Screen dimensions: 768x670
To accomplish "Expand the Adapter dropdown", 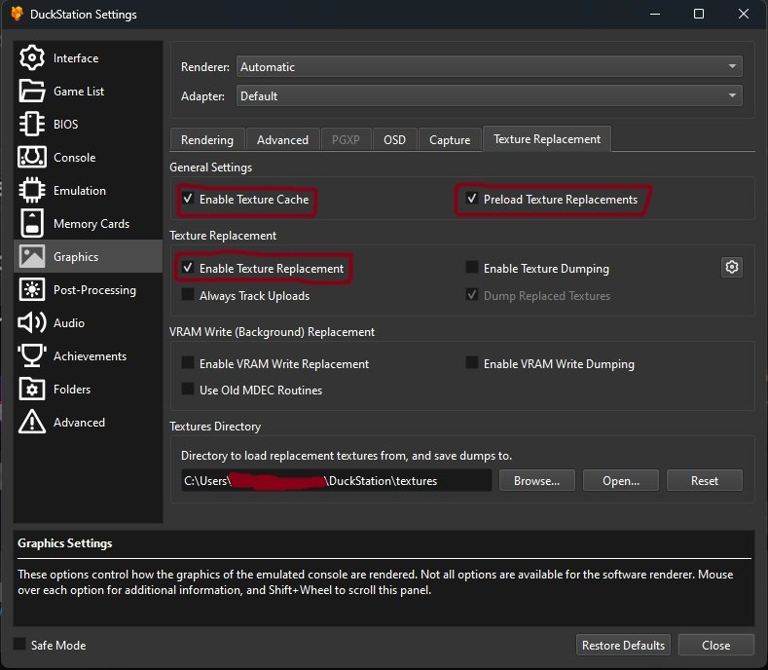I will 490,96.
